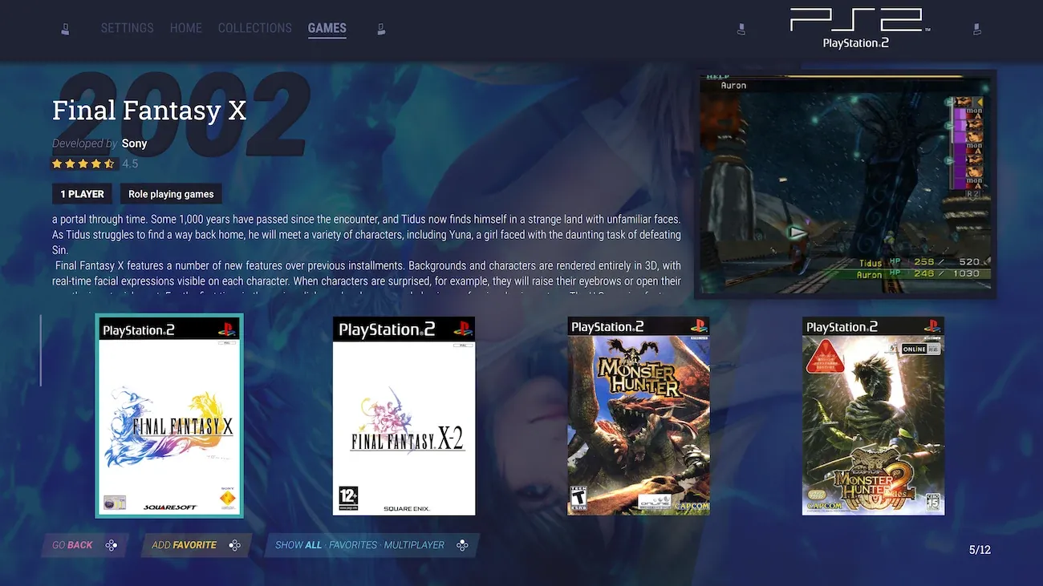1043x586 pixels.
Task: Click the shoulder-button icon left of SETTINGS
Action: point(65,29)
